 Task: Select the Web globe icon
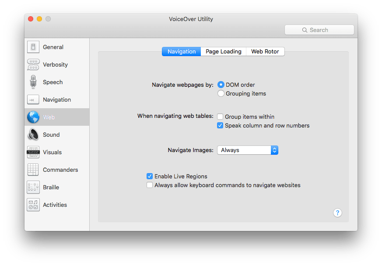coord(33,117)
